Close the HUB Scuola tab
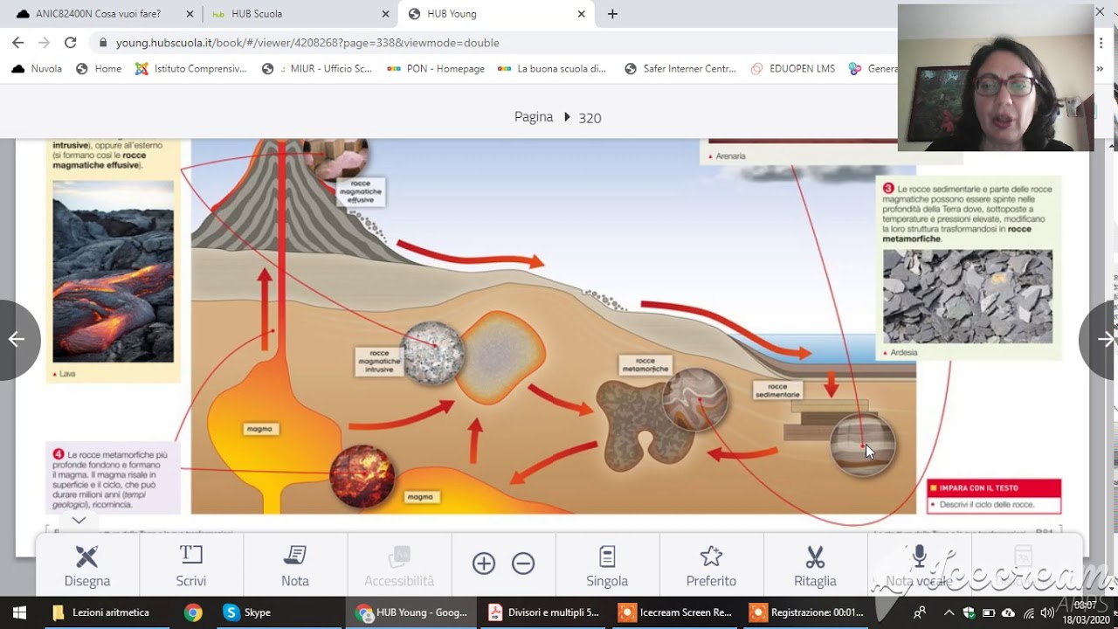The width and height of the screenshot is (1118, 629). 385,14
